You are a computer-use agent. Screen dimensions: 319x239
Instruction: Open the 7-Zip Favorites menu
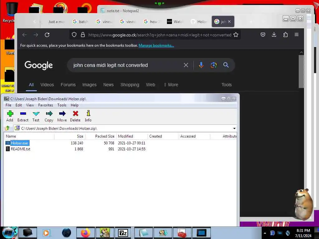[x=45, y=105]
